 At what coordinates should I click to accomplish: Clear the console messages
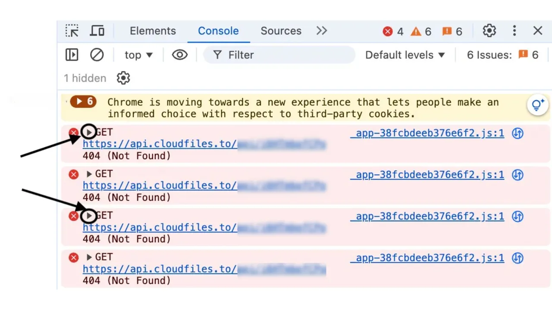click(97, 55)
